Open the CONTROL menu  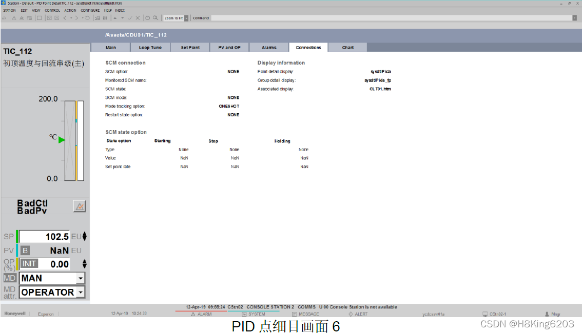point(52,10)
